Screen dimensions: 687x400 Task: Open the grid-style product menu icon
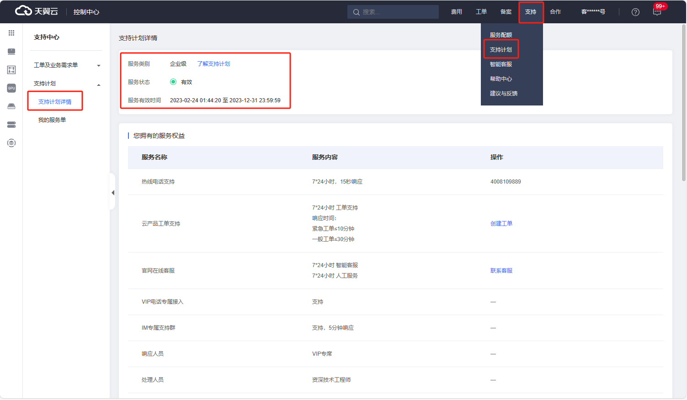11,33
